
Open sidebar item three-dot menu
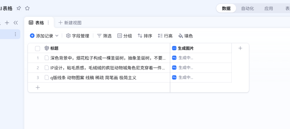point(15,34)
